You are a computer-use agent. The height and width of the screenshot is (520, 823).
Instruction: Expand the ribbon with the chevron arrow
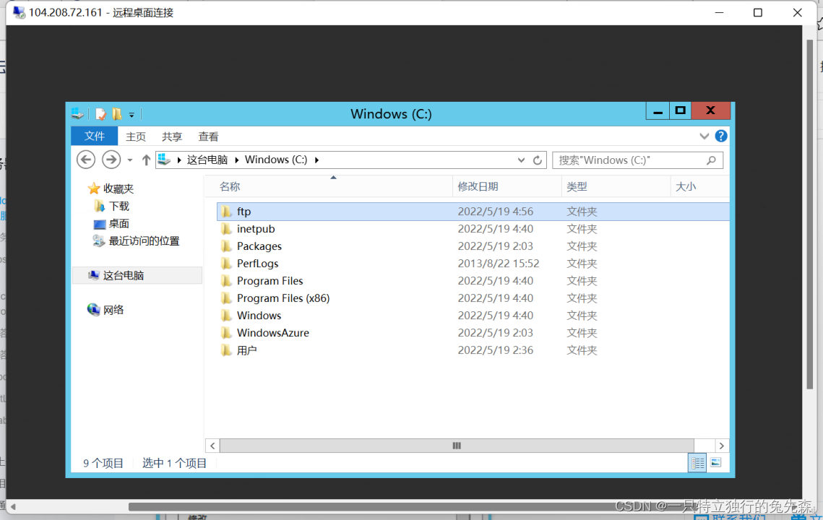click(x=704, y=136)
